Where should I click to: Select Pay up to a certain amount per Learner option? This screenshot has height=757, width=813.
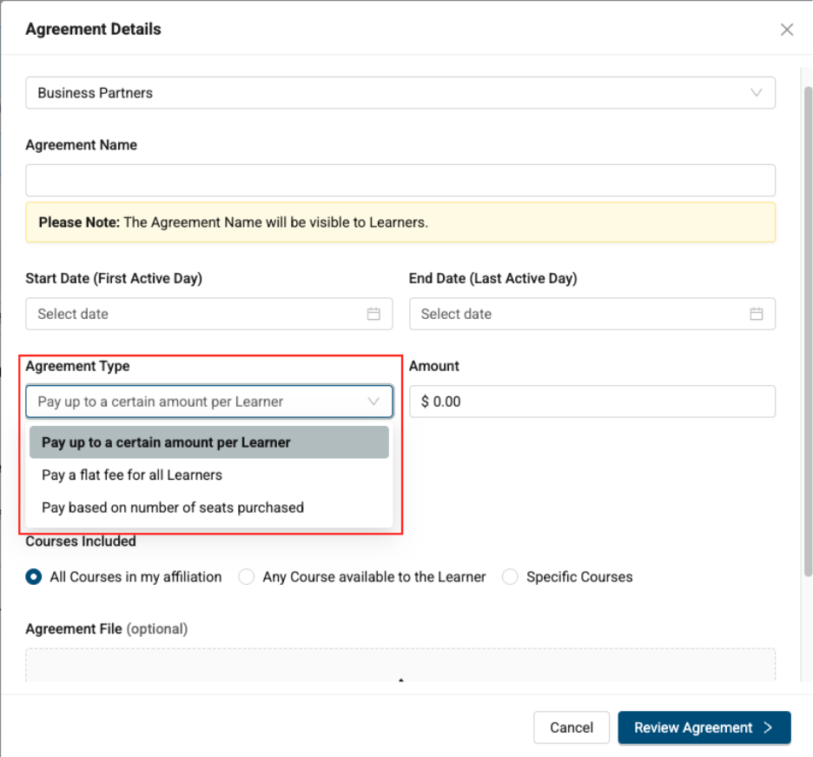click(209, 442)
